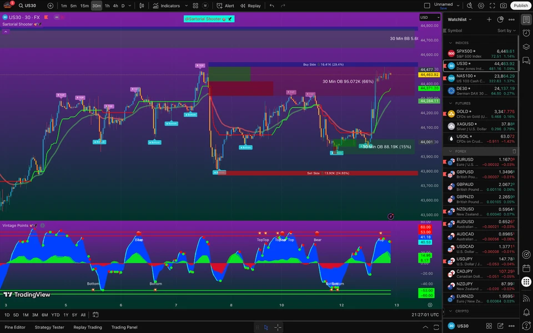Enter fullscreen mode via the expand icon
This screenshot has height=333, width=533.
point(492,6)
